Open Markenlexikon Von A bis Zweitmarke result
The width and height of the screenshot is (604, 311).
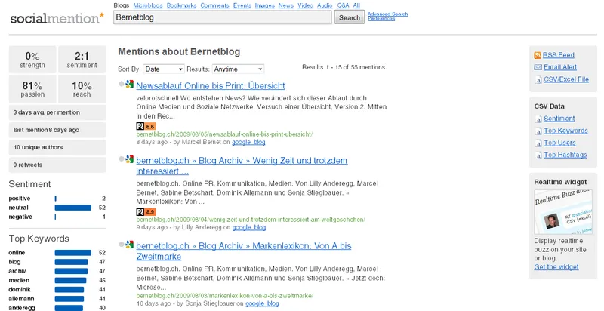click(x=243, y=251)
